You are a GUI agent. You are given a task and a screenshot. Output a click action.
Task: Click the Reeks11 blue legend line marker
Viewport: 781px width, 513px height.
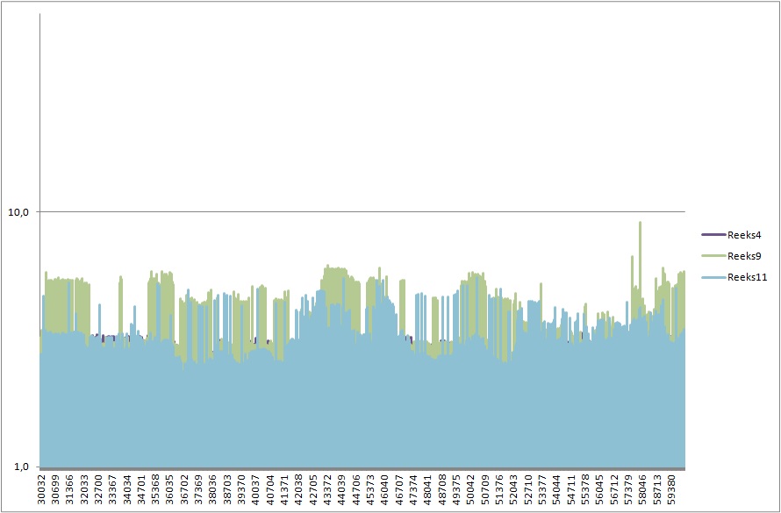713,277
